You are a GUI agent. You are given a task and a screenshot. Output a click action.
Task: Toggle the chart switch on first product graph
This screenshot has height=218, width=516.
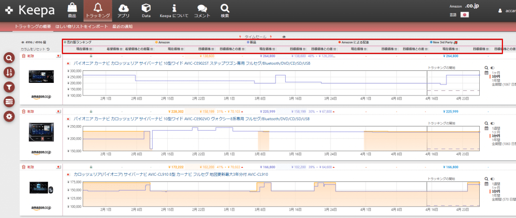pos(492,67)
